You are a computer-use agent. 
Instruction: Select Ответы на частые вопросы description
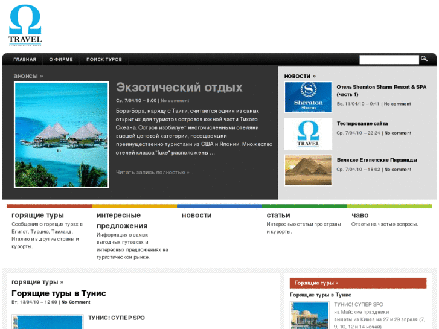click(x=385, y=225)
